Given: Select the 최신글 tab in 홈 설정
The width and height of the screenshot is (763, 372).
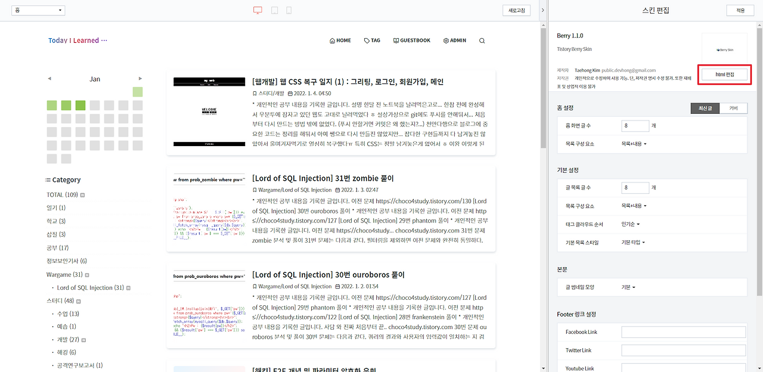Looking at the screenshot, I should click(705, 108).
